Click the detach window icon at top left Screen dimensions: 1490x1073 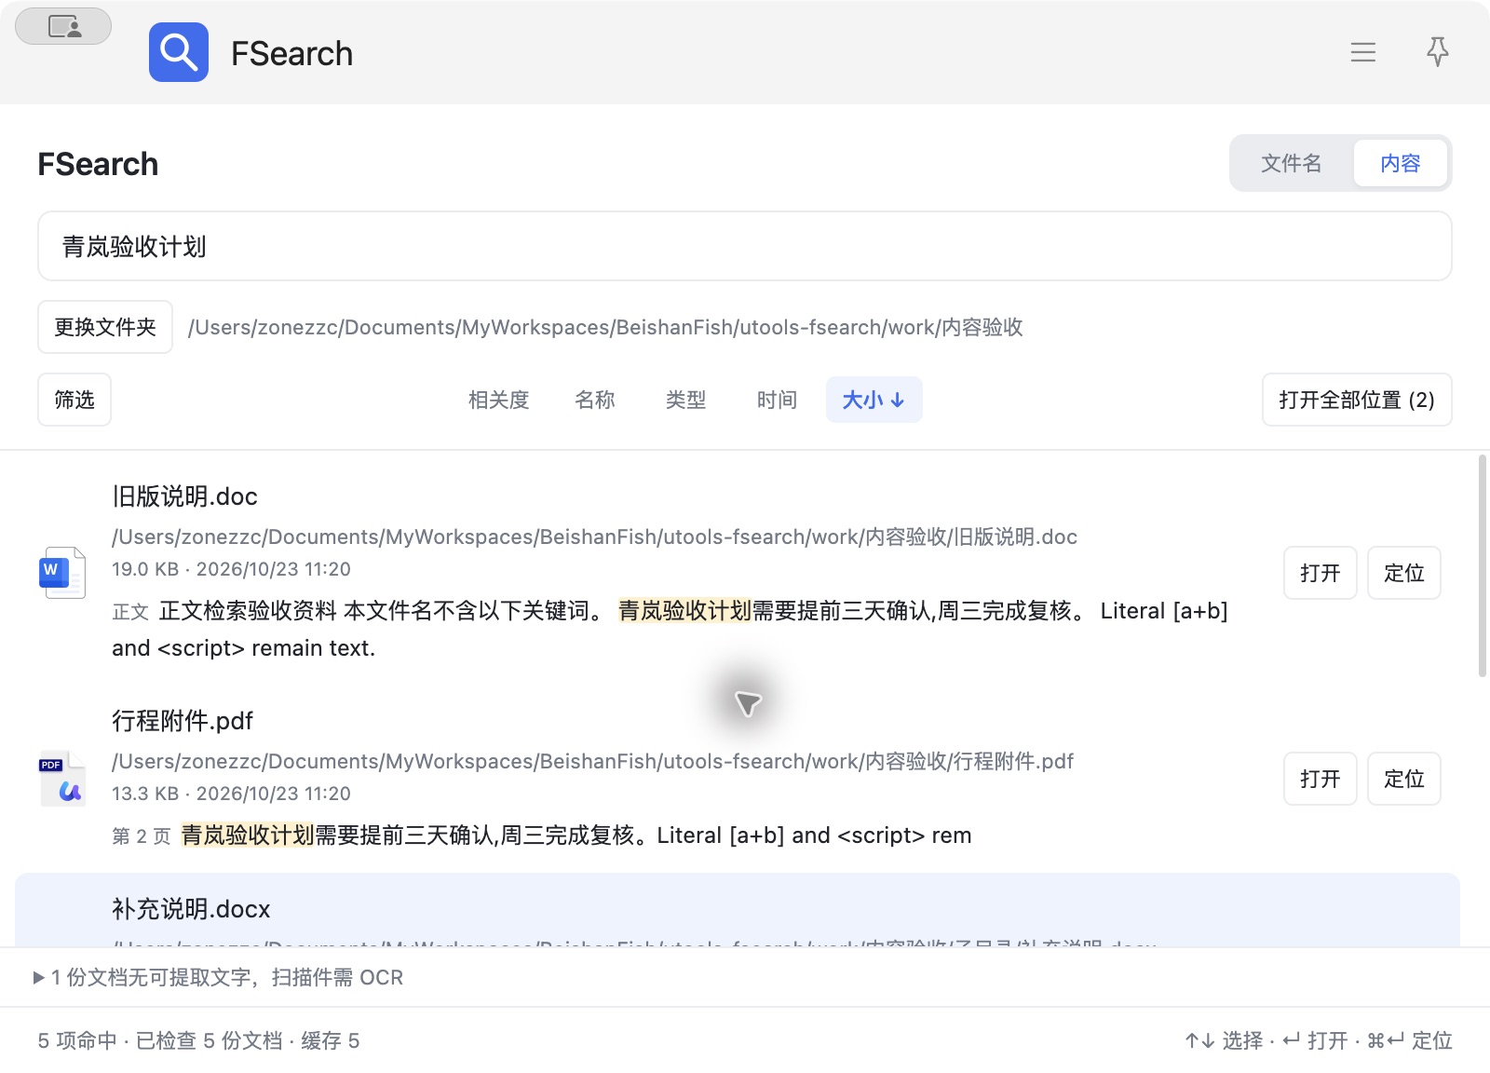(63, 26)
